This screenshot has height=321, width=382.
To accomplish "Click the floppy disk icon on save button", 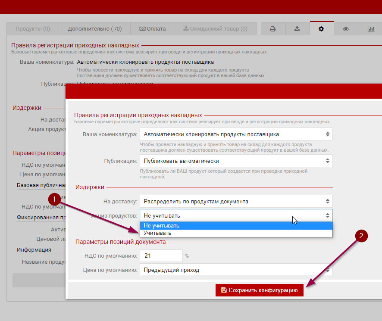I will (x=223, y=290).
